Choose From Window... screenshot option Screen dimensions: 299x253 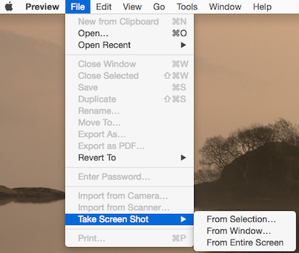pos(245,231)
